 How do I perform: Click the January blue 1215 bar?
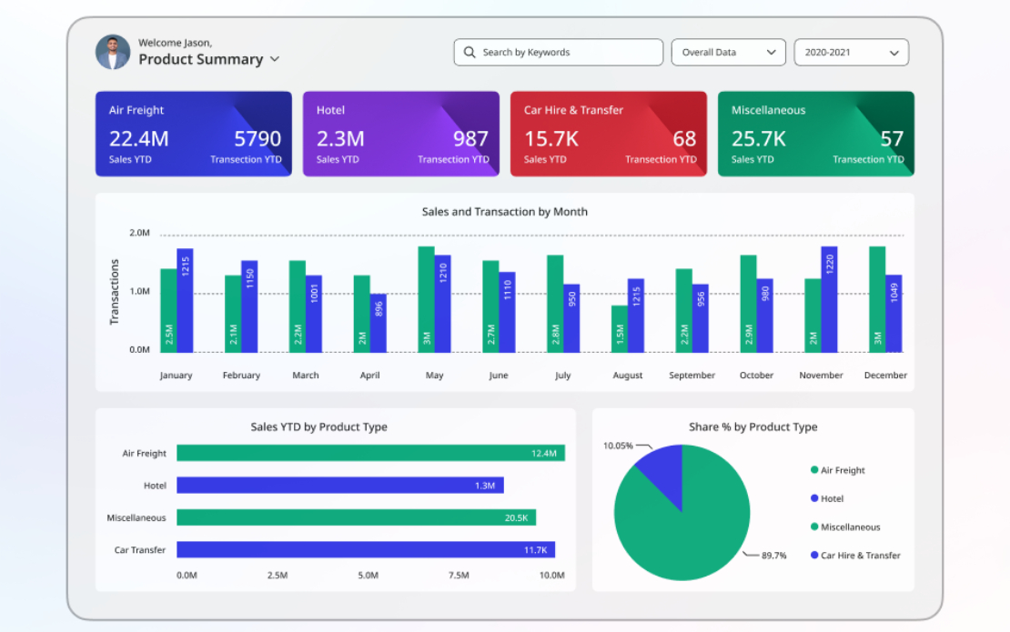pos(185,301)
